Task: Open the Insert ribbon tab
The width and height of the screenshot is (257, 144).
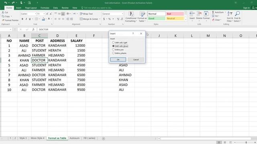Action: point(18,8)
